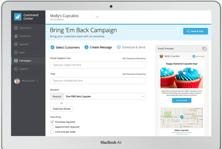This screenshot has width=222, height=149.
Task: Click the Email Preview expand window icon
Action: 204,49
